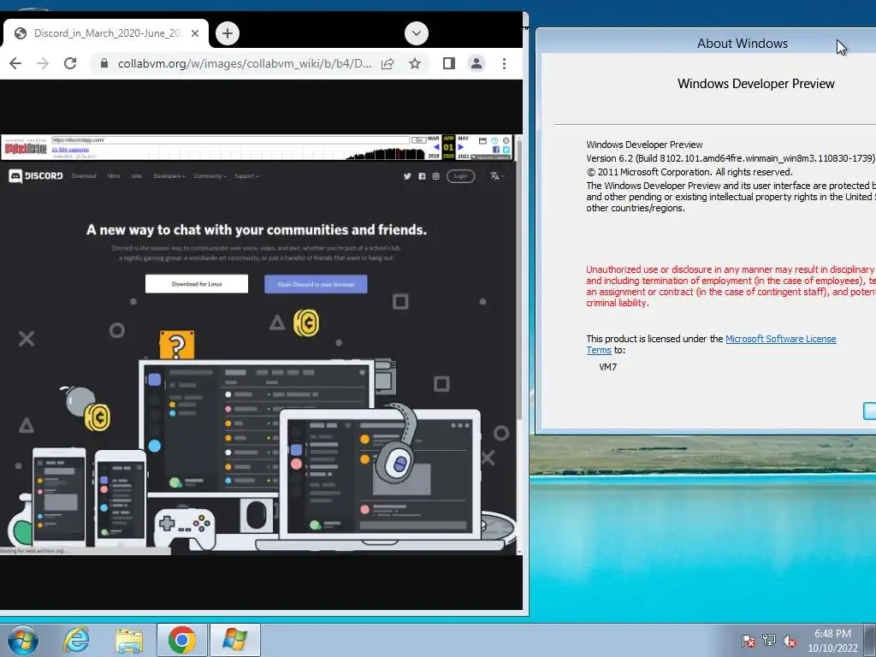
Task: Click Download for Linux button
Action: point(197,284)
